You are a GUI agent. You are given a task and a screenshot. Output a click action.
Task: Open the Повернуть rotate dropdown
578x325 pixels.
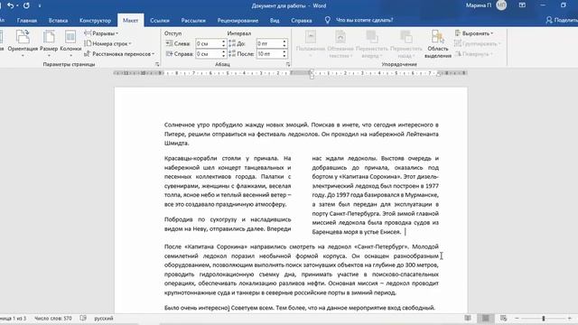473,54
